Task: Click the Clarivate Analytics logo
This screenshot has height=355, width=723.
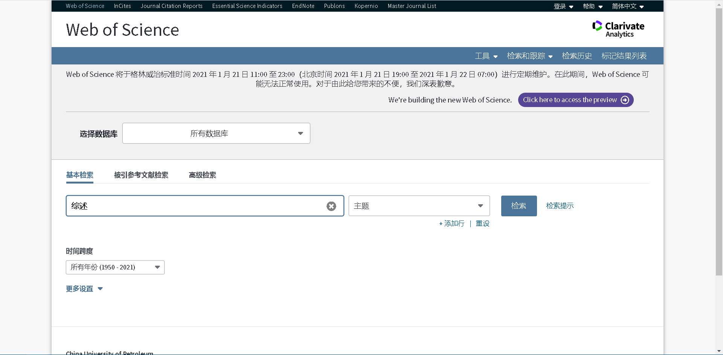Action: tap(618, 29)
